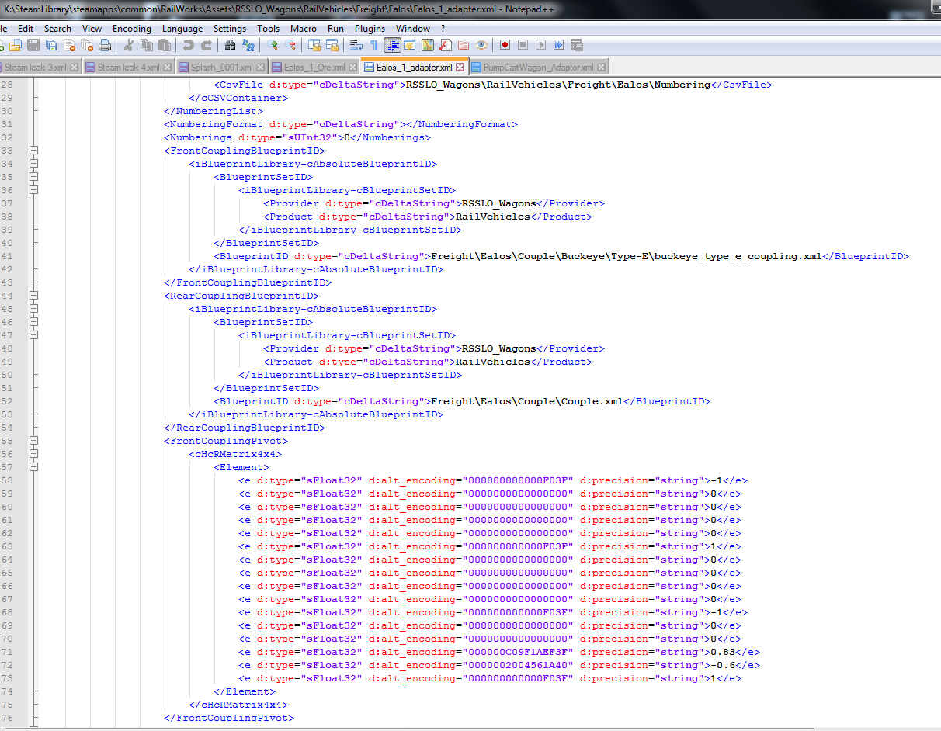
Task: Open the Encoding menu
Action: [132, 29]
